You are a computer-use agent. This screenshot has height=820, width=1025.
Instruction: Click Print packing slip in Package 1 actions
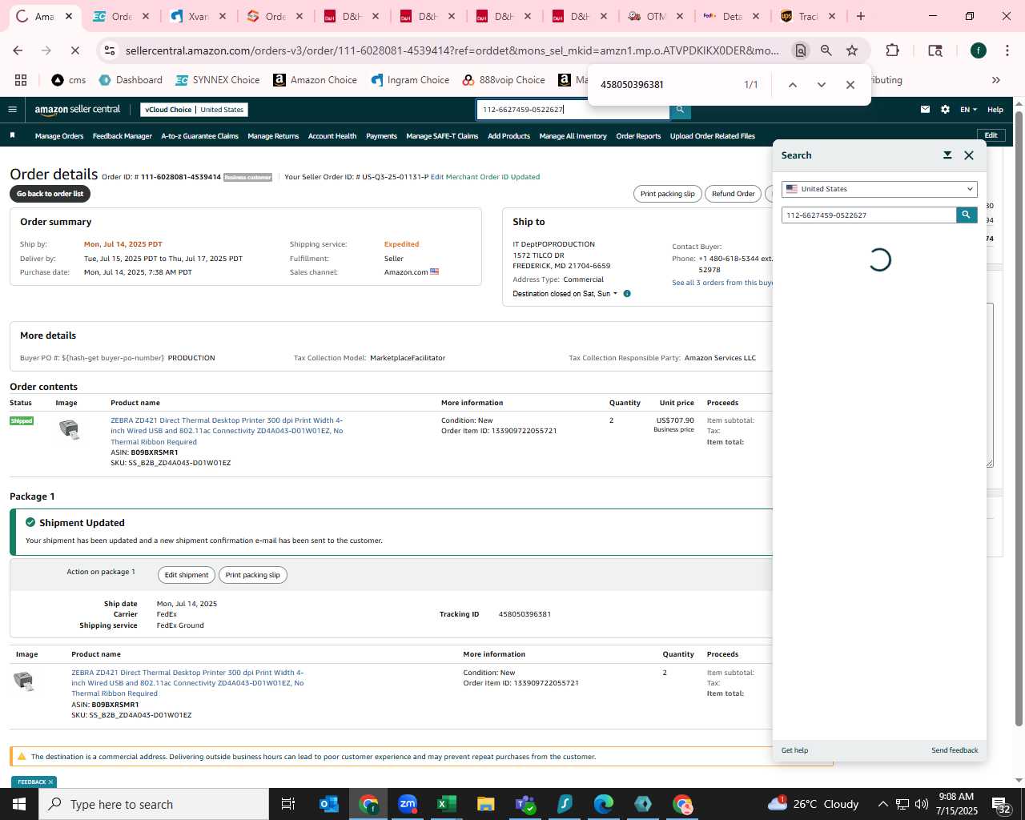[253, 575]
